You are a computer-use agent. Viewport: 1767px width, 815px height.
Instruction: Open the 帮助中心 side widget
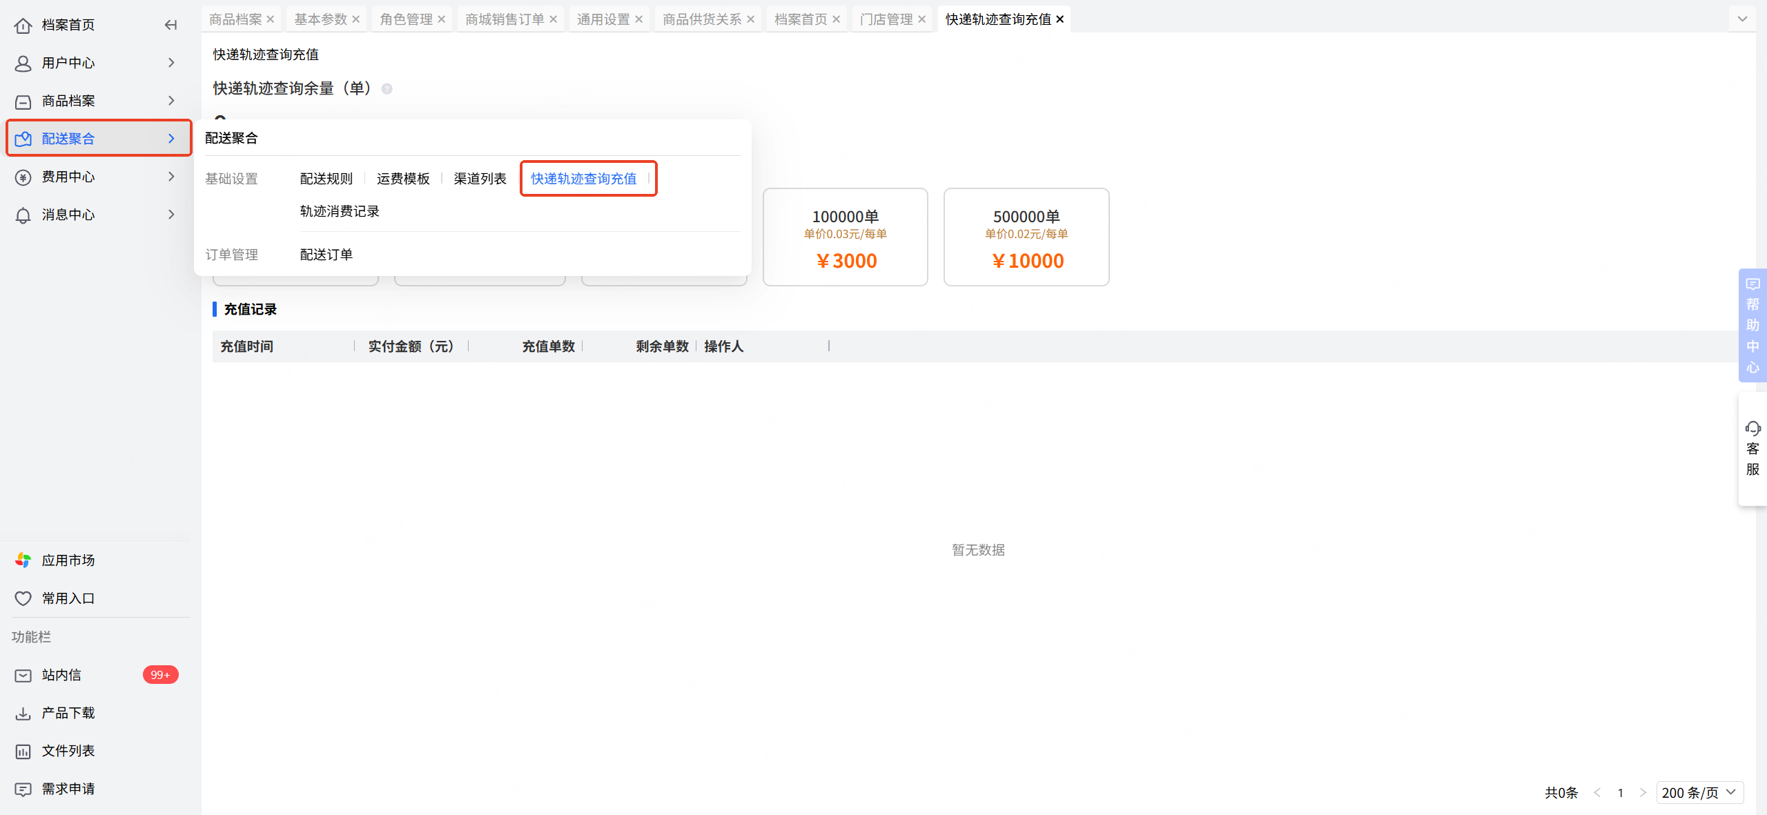tap(1753, 324)
